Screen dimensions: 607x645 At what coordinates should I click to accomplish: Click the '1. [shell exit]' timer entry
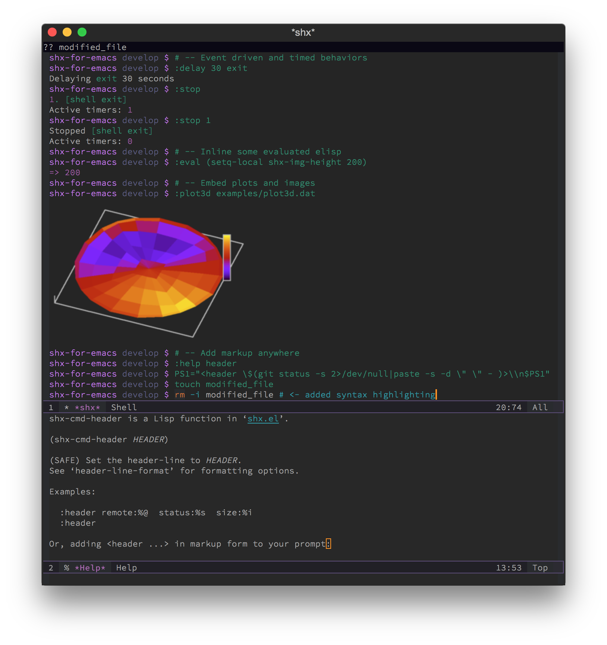click(x=88, y=100)
